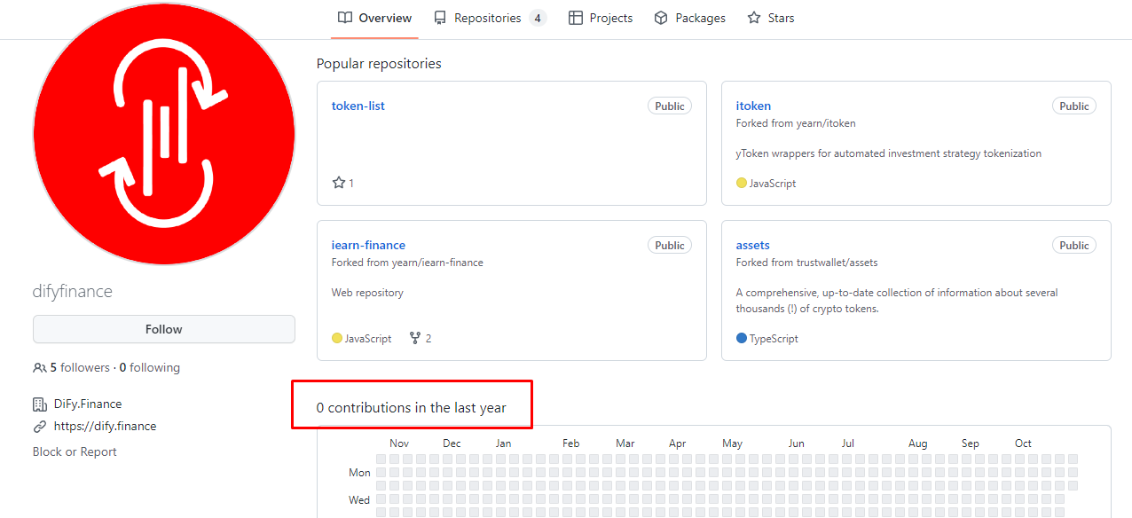Click the Popular repositories heading
Viewport: 1132px width, 518px height.
tap(379, 64)
